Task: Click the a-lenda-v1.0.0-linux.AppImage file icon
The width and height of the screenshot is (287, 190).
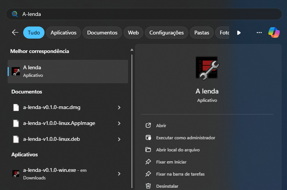Action: tap(16, 123)
